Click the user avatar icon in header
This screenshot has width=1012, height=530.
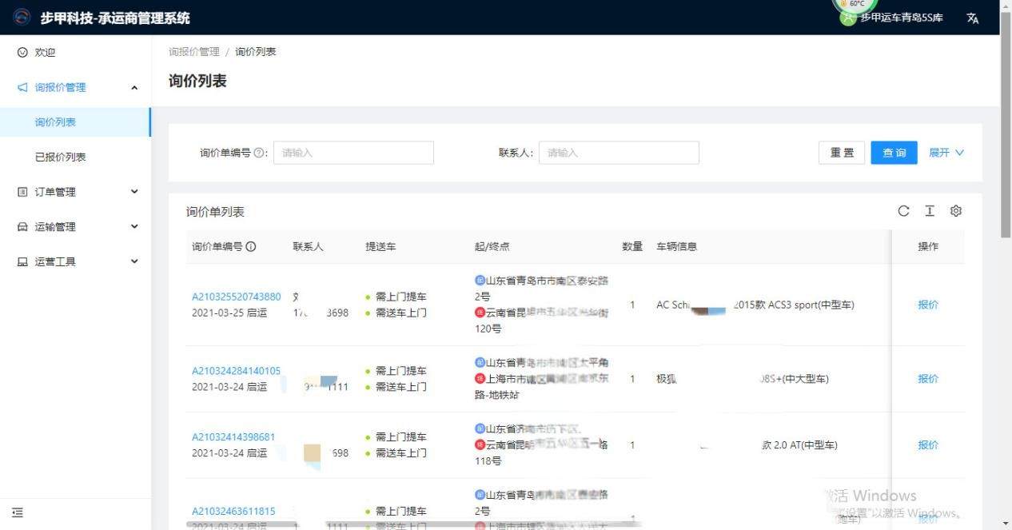pos(848,18)
